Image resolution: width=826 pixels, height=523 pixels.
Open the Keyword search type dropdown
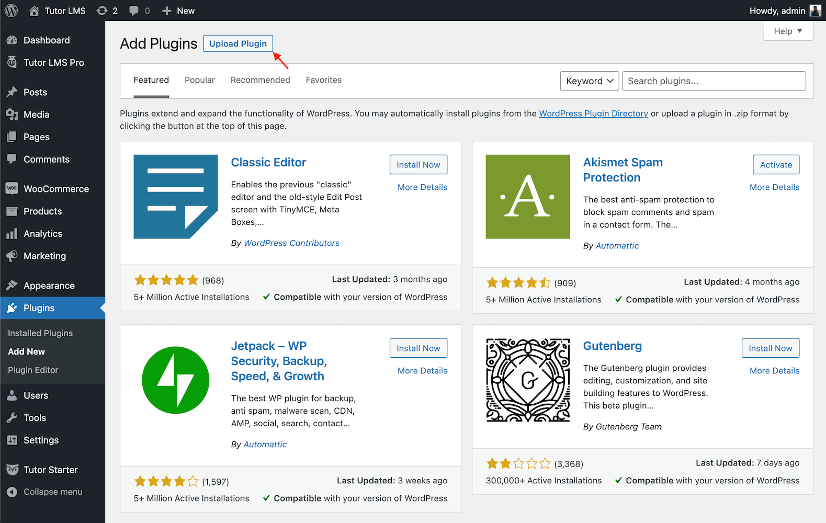coord(590,81)
